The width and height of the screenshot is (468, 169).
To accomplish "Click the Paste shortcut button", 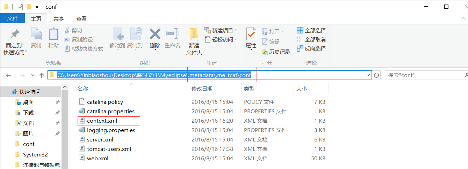I will pyautogui.click(x=84, y=49).
